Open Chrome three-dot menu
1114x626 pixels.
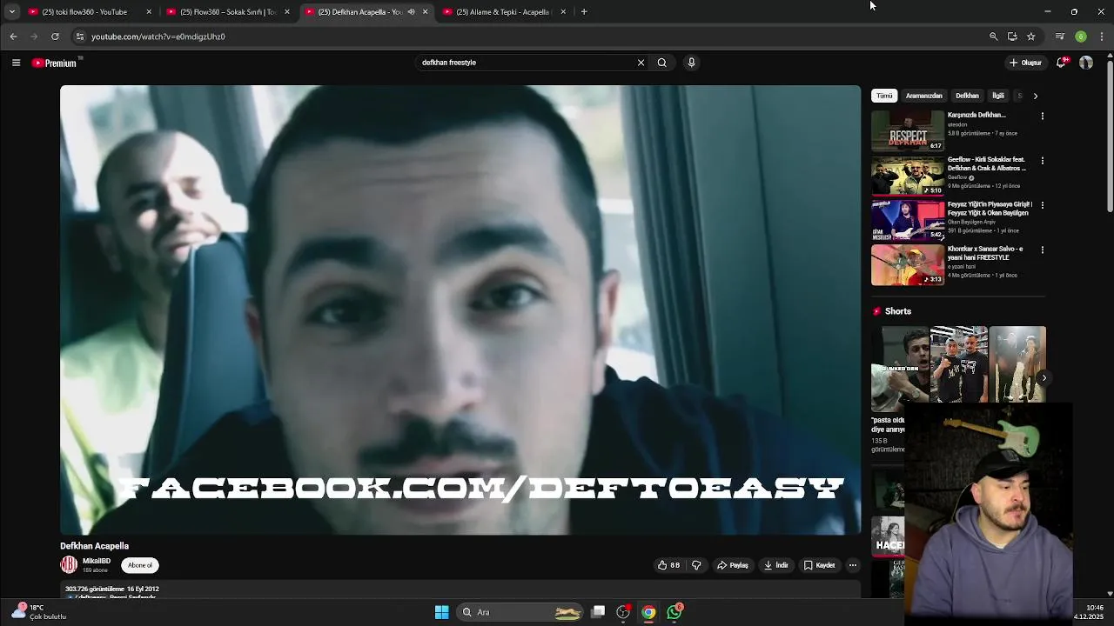(1102, 37)
